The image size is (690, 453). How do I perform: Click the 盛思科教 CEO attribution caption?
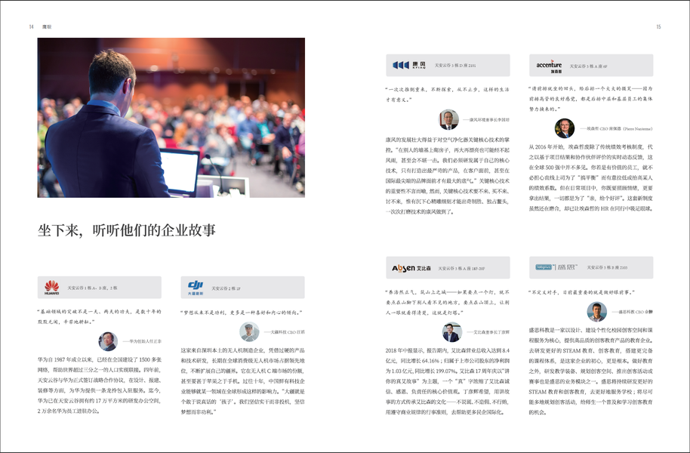coord(632,312)
